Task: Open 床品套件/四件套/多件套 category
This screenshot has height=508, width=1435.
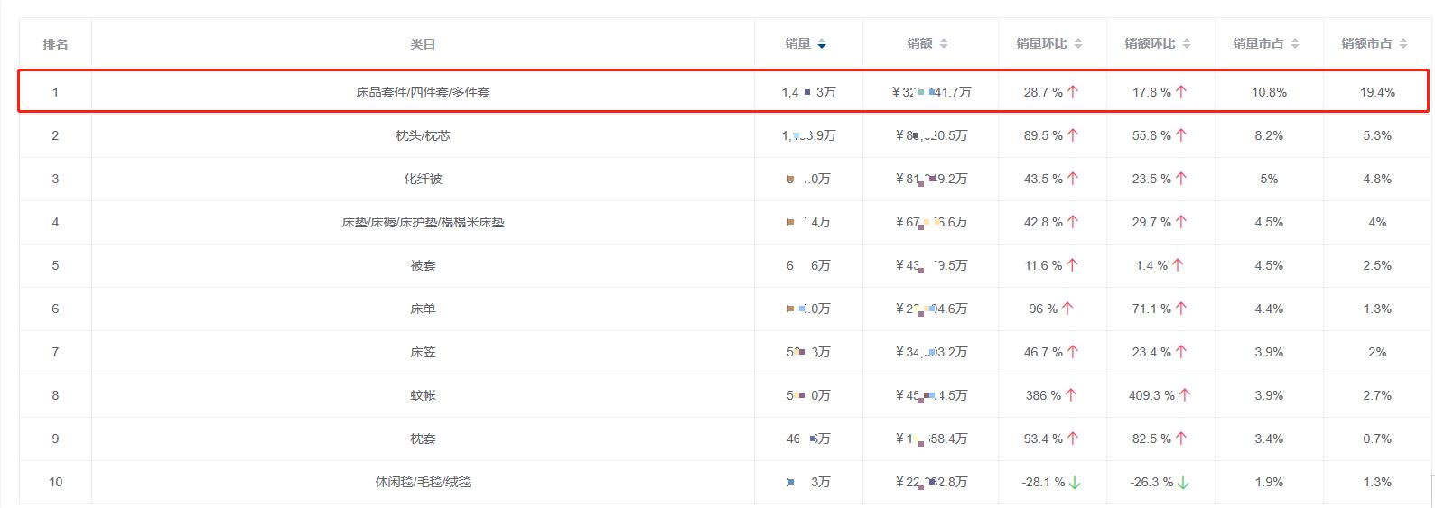Action: pyautogui.click(x=423, y=92)
